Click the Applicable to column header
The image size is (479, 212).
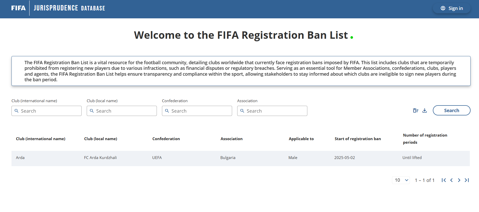(301, 139)
